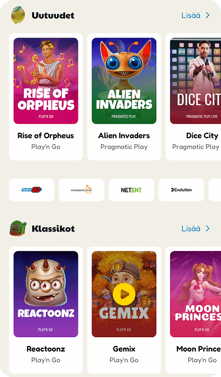Image resolution: width=221 pixels, height=377 pixels.
Task: Click the Gemix title below the card
Action: [124, 349]
